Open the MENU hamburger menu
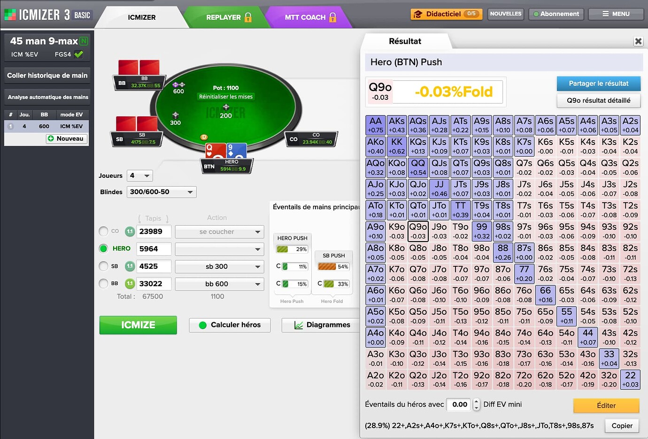Image resolution: width=648 pixels, height=439 pixels. 616,14
